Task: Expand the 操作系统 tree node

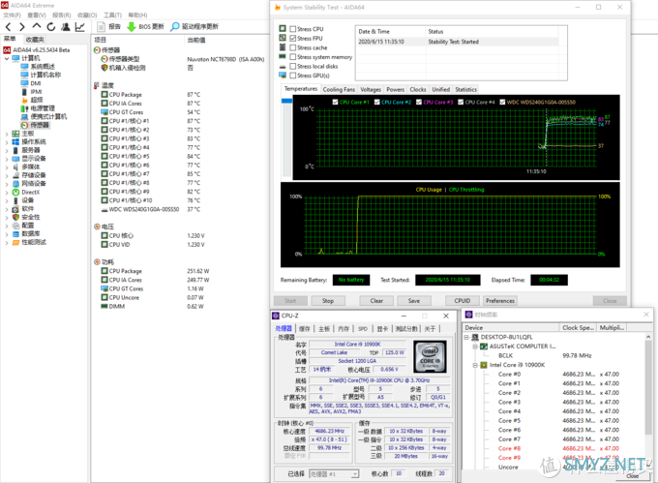Action: (7, 142)
